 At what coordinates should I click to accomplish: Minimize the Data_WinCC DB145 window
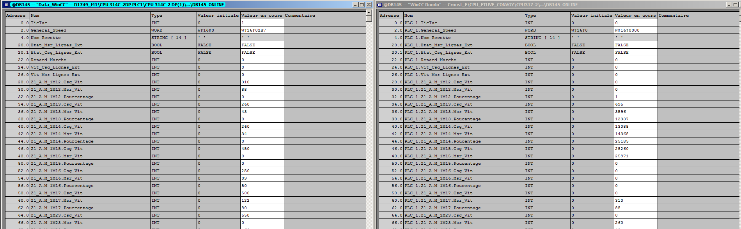[x=355, y=5]
